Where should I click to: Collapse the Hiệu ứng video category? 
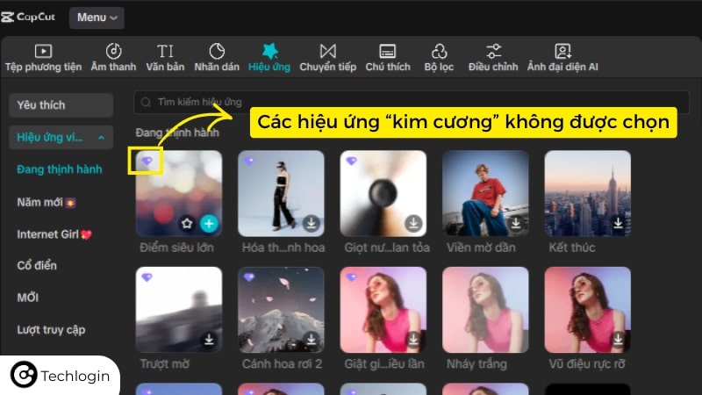pyautogui.click(x=101, y=138)
